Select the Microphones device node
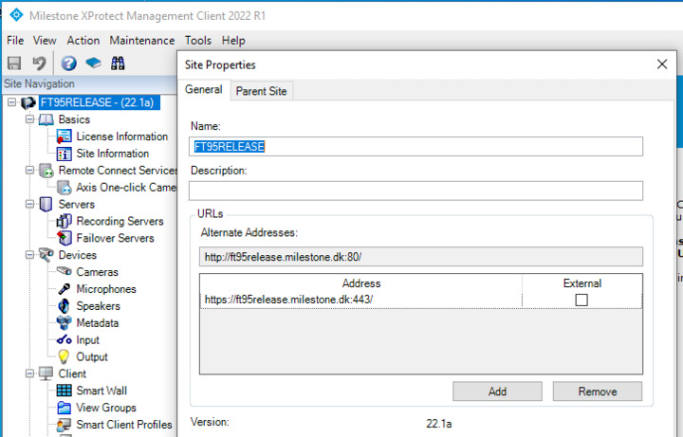 click(x=105, y=289)
